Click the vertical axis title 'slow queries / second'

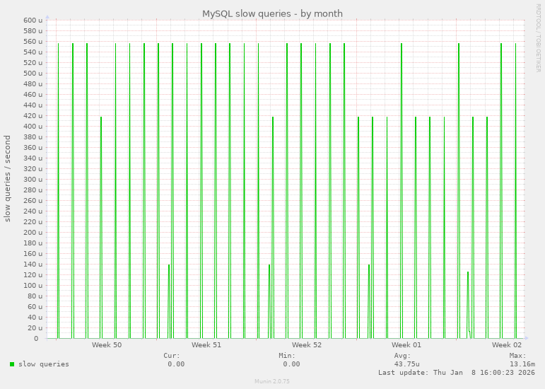pyautogui.click(x=7, y=179)
